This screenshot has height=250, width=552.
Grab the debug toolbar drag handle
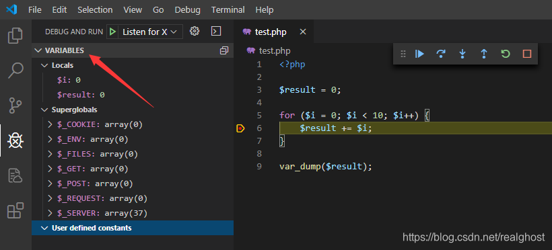pyautogui.click(x=403, y=54)
